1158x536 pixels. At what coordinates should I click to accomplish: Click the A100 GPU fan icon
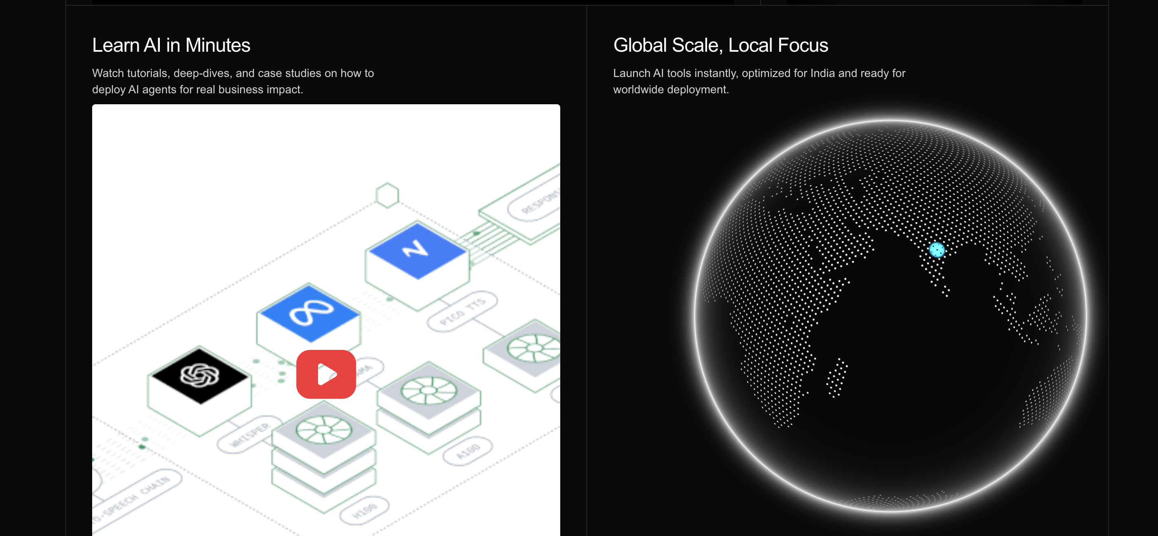(429, 390)
